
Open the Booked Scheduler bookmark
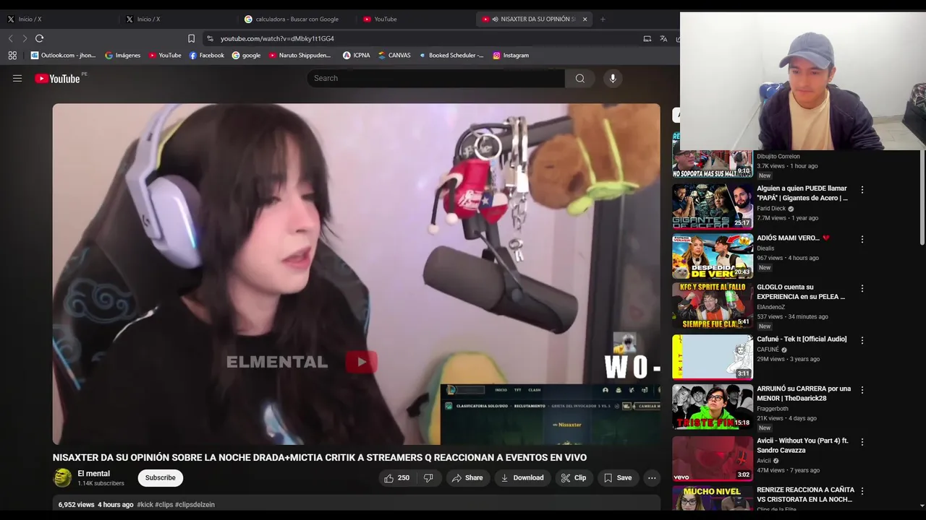pos(451,55)
